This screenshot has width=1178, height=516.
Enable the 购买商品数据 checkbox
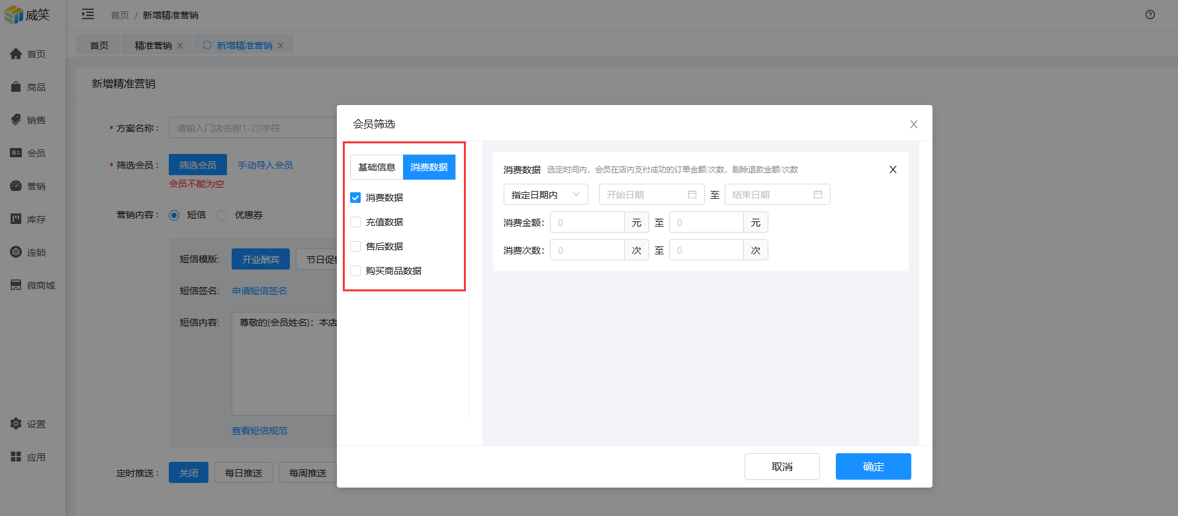pos(355,271)
